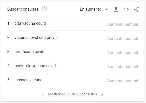Click Mostrando 1-5 de 25 consultas text
This screenshot has width=146, height=103.
pos(72,94)
